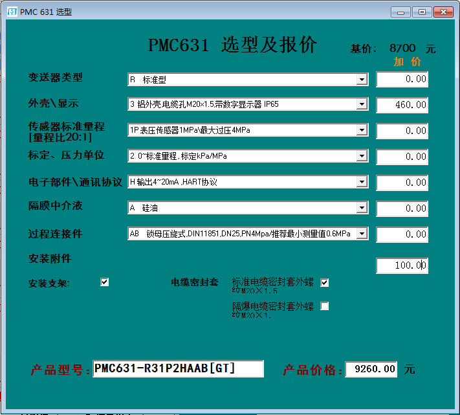Maximize the PMC 631 window
460x415 pixels.
(422, 12)
